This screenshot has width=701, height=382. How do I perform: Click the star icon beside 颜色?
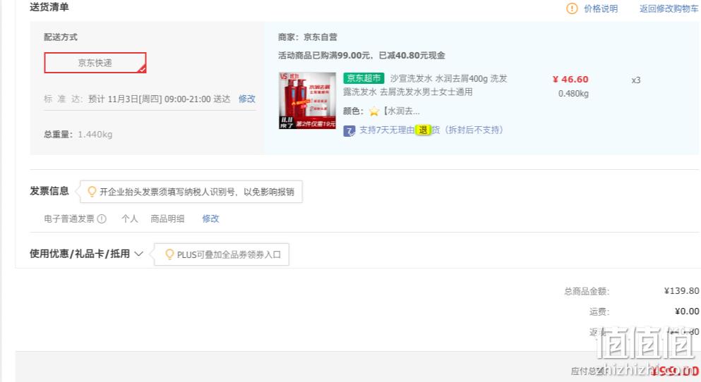click(x=373, y=111)
